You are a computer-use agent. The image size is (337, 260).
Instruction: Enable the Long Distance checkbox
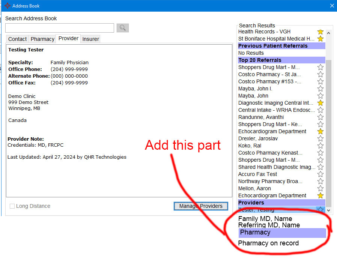point(12,206)
